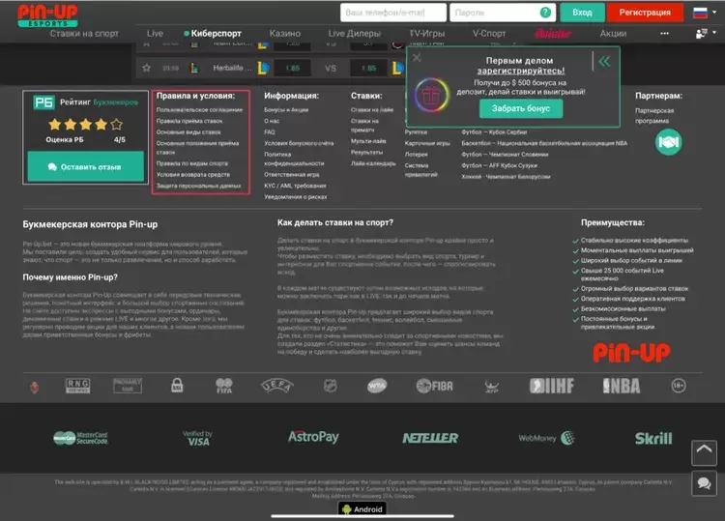The height and width of the screenshot is (521, 725).
Task: Open the Футбол — Кубок Сербии link
Action: (x=494, y=132)
